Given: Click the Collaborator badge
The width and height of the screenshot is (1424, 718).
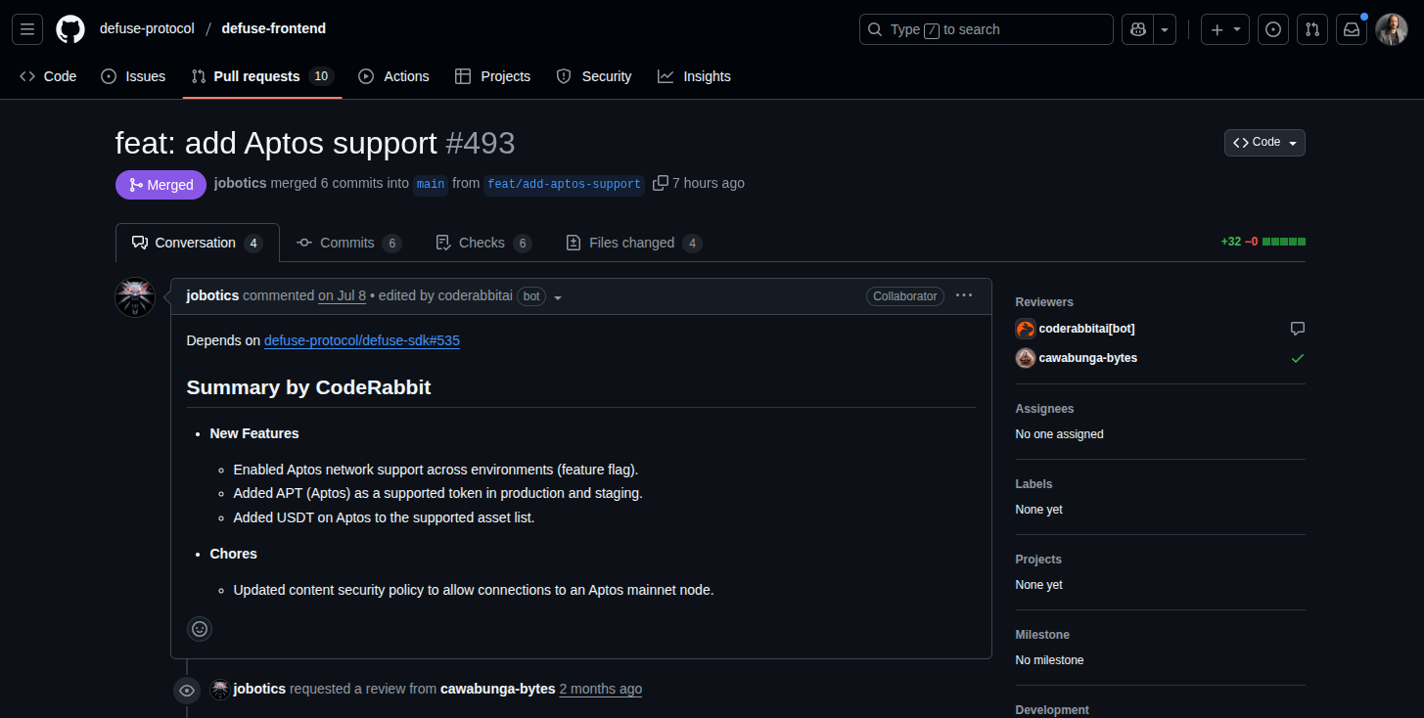Looking at the screenshot, I should (x=905, y=296).
